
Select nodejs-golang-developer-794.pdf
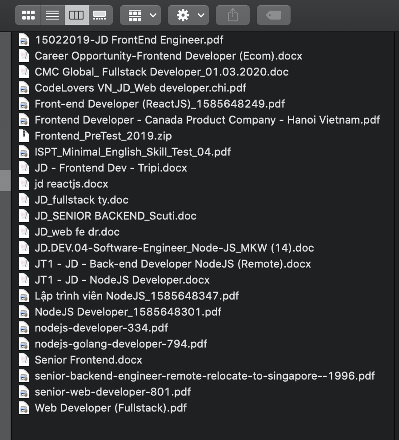pos(120,344)
